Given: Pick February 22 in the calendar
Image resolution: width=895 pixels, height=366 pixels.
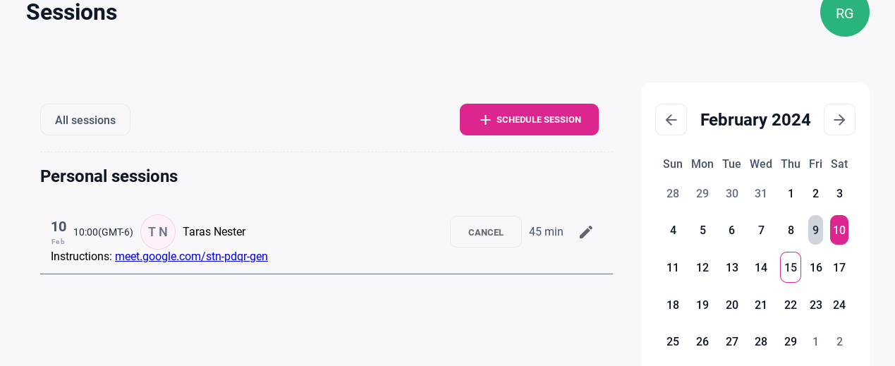Looking at the screenshot, I should coord(791,305).
